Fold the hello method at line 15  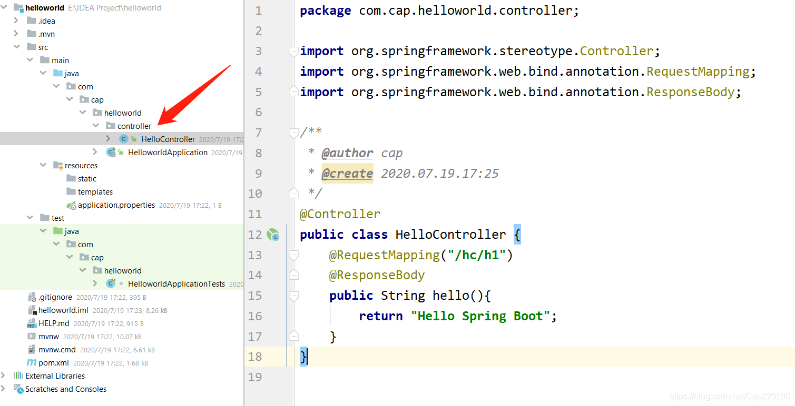tap(294, 296)
